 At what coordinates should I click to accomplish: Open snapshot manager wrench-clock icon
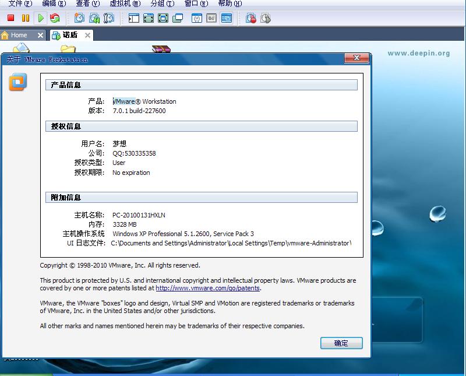click(x=109, y=18)
